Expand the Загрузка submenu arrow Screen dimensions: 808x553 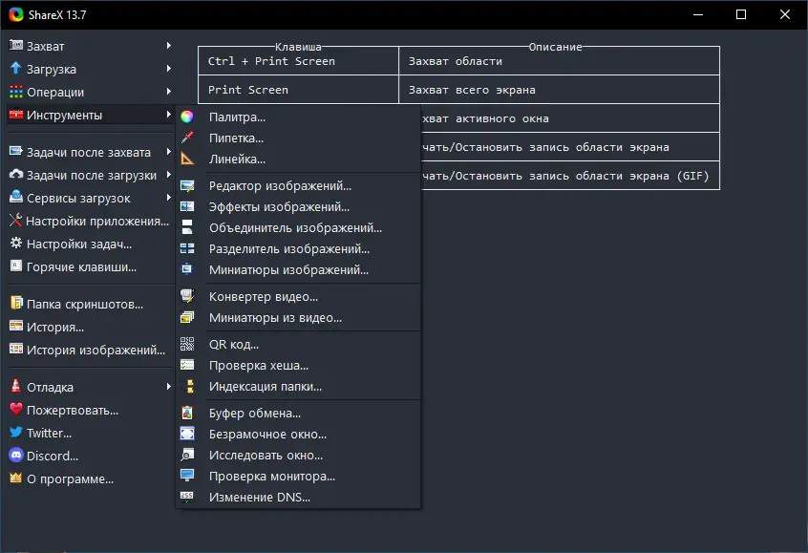pos(168,69)
